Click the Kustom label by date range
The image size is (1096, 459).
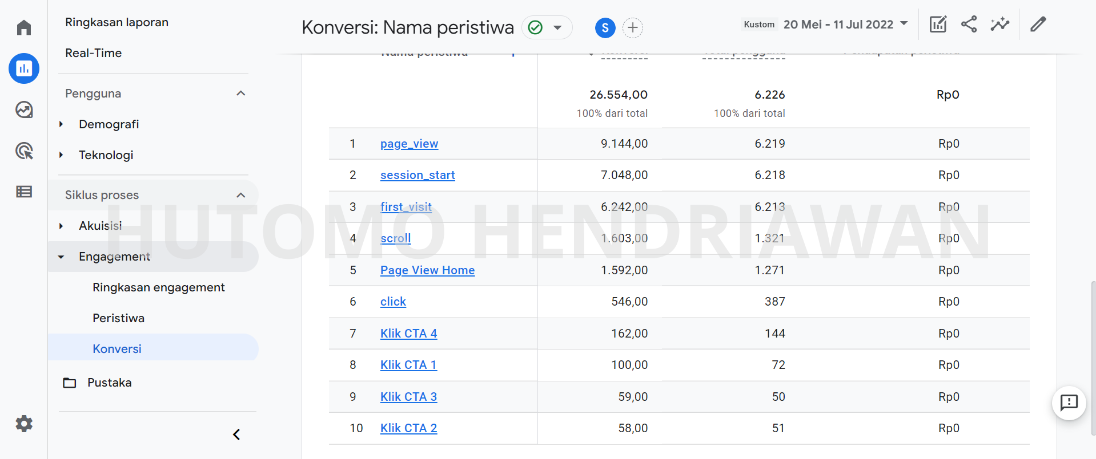pos(759,25)
